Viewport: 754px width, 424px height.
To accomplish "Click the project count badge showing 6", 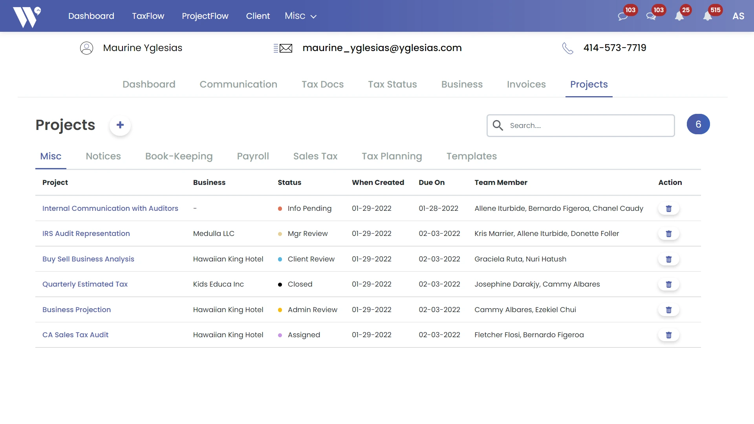I will (698, 124).
